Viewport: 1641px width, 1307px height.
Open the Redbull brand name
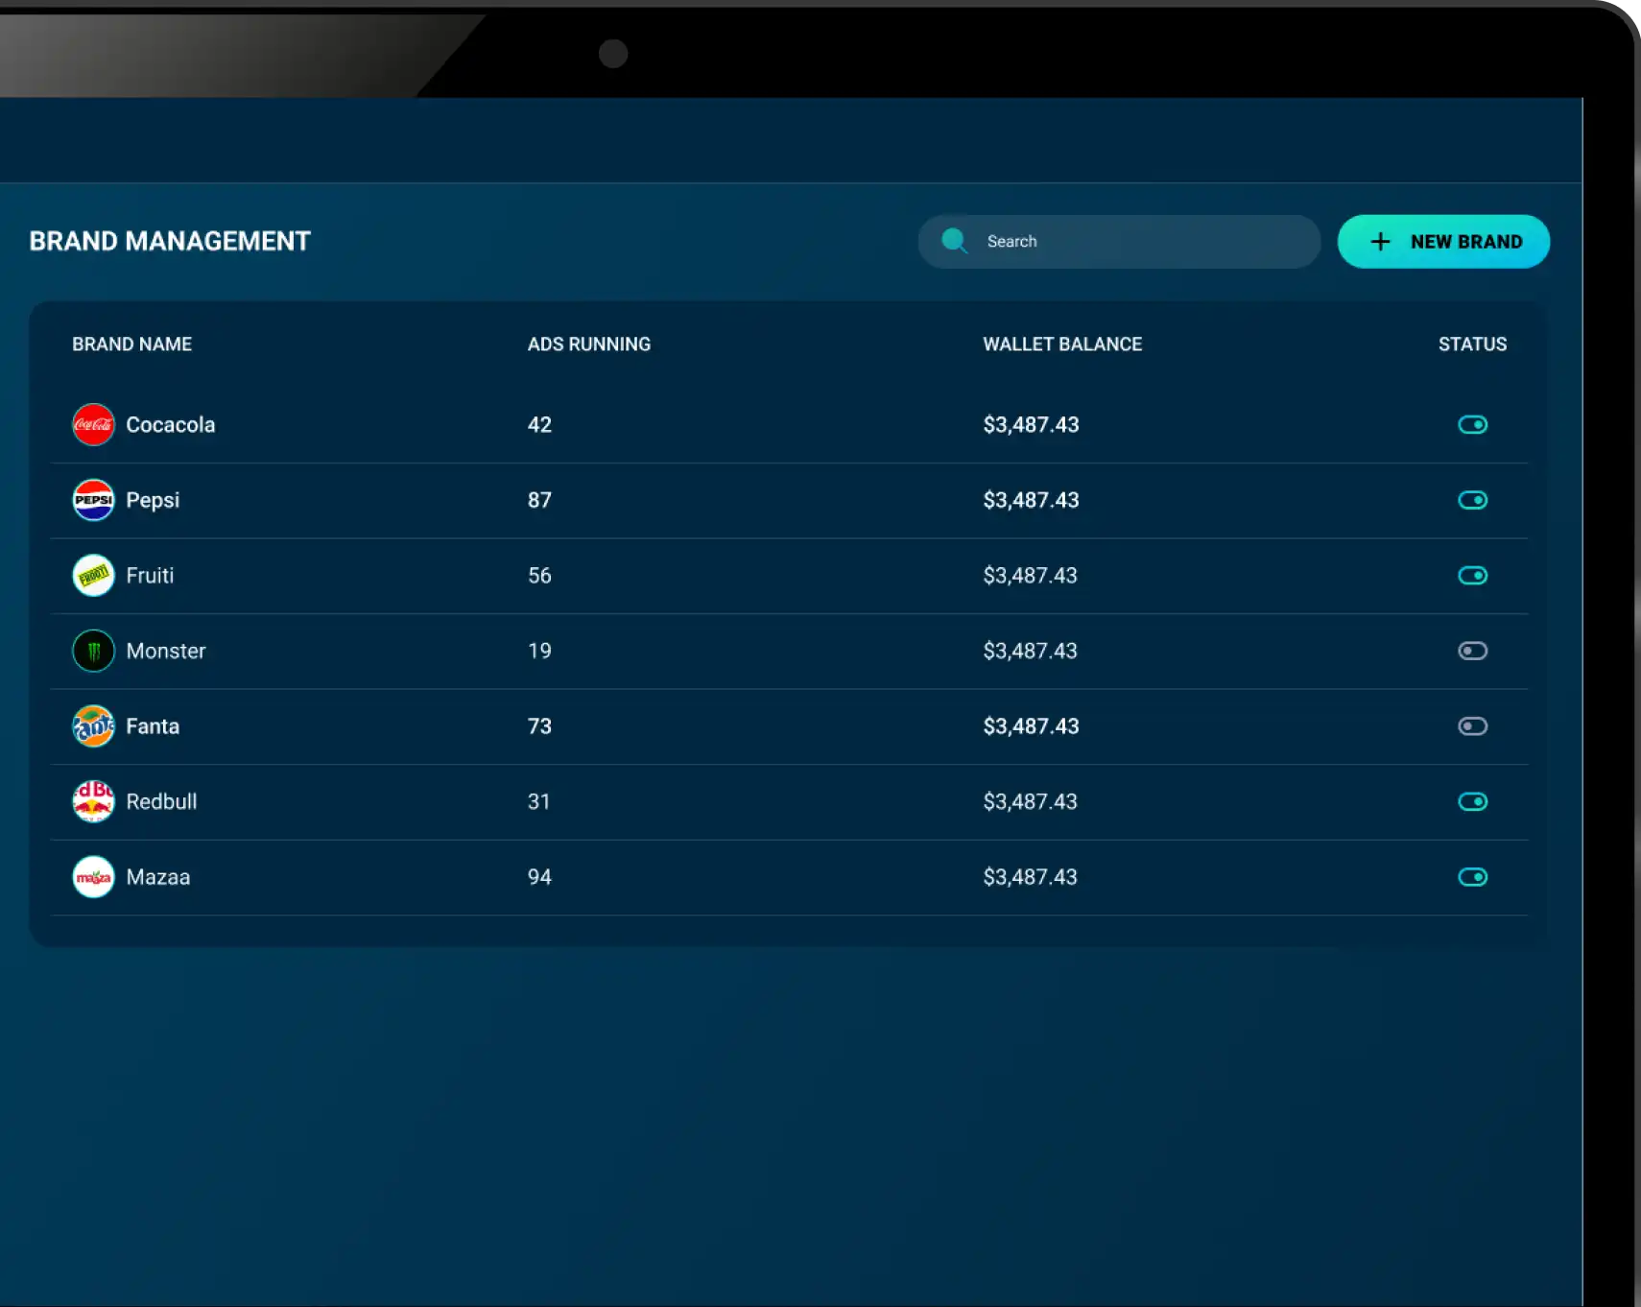pyautogui.click(x=161, y=801)
